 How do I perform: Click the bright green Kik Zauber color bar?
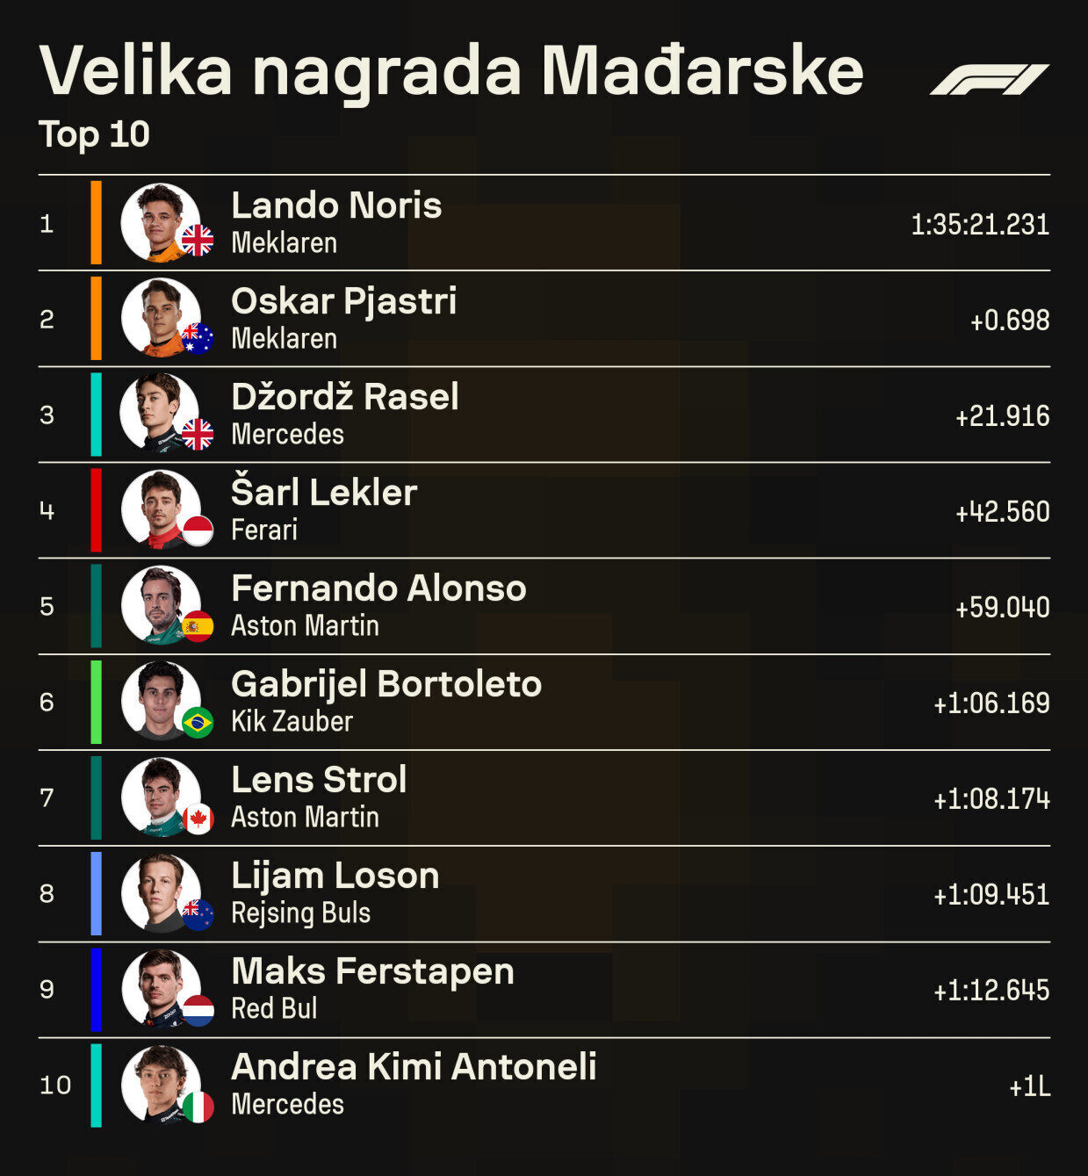pyautogui.click(x=96, y=702)
